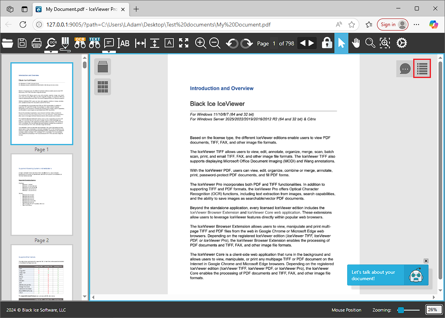Zoom in with plus magnifier
Image resolution: width=445 pixels, height=318 pixels.
[201, 43]
